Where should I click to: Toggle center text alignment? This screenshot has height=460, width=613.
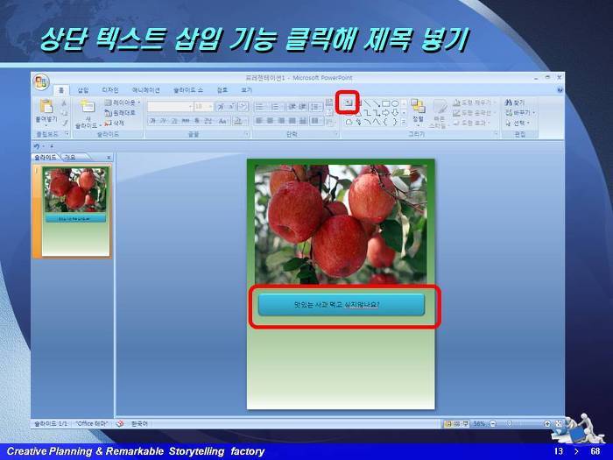(270, 121)
